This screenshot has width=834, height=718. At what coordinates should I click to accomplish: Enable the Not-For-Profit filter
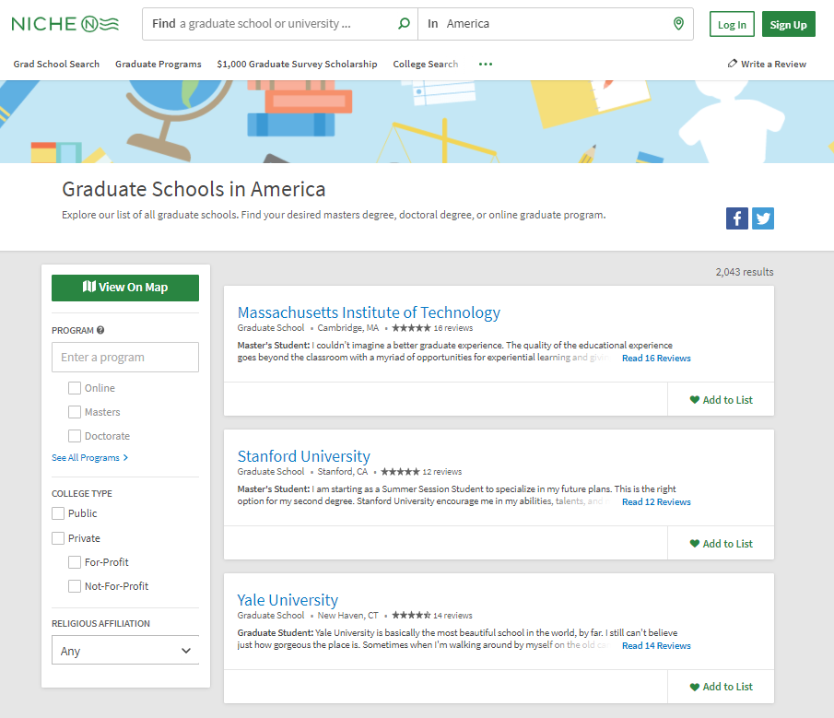(75, 586)
